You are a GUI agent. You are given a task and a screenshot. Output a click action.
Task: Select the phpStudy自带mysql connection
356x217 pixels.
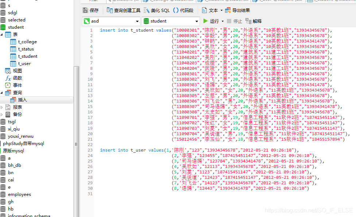click(x=23, y=144)
